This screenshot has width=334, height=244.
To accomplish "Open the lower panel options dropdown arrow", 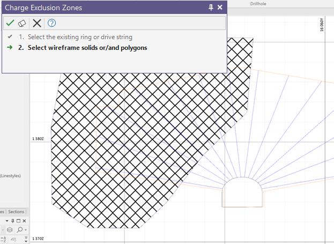I will pyautogui.click(x=6, y=221).
